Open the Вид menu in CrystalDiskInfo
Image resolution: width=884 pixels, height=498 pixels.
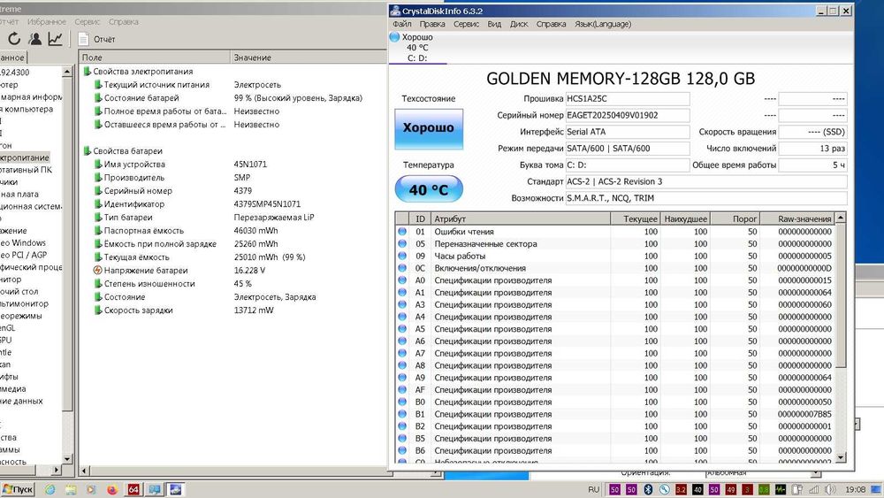tap(494, 24)
